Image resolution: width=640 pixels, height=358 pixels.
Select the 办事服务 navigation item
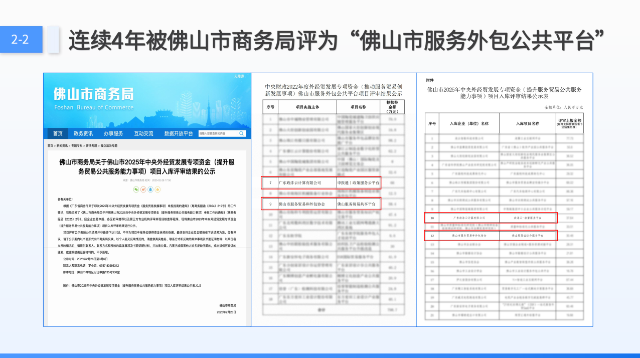point(113,133)
